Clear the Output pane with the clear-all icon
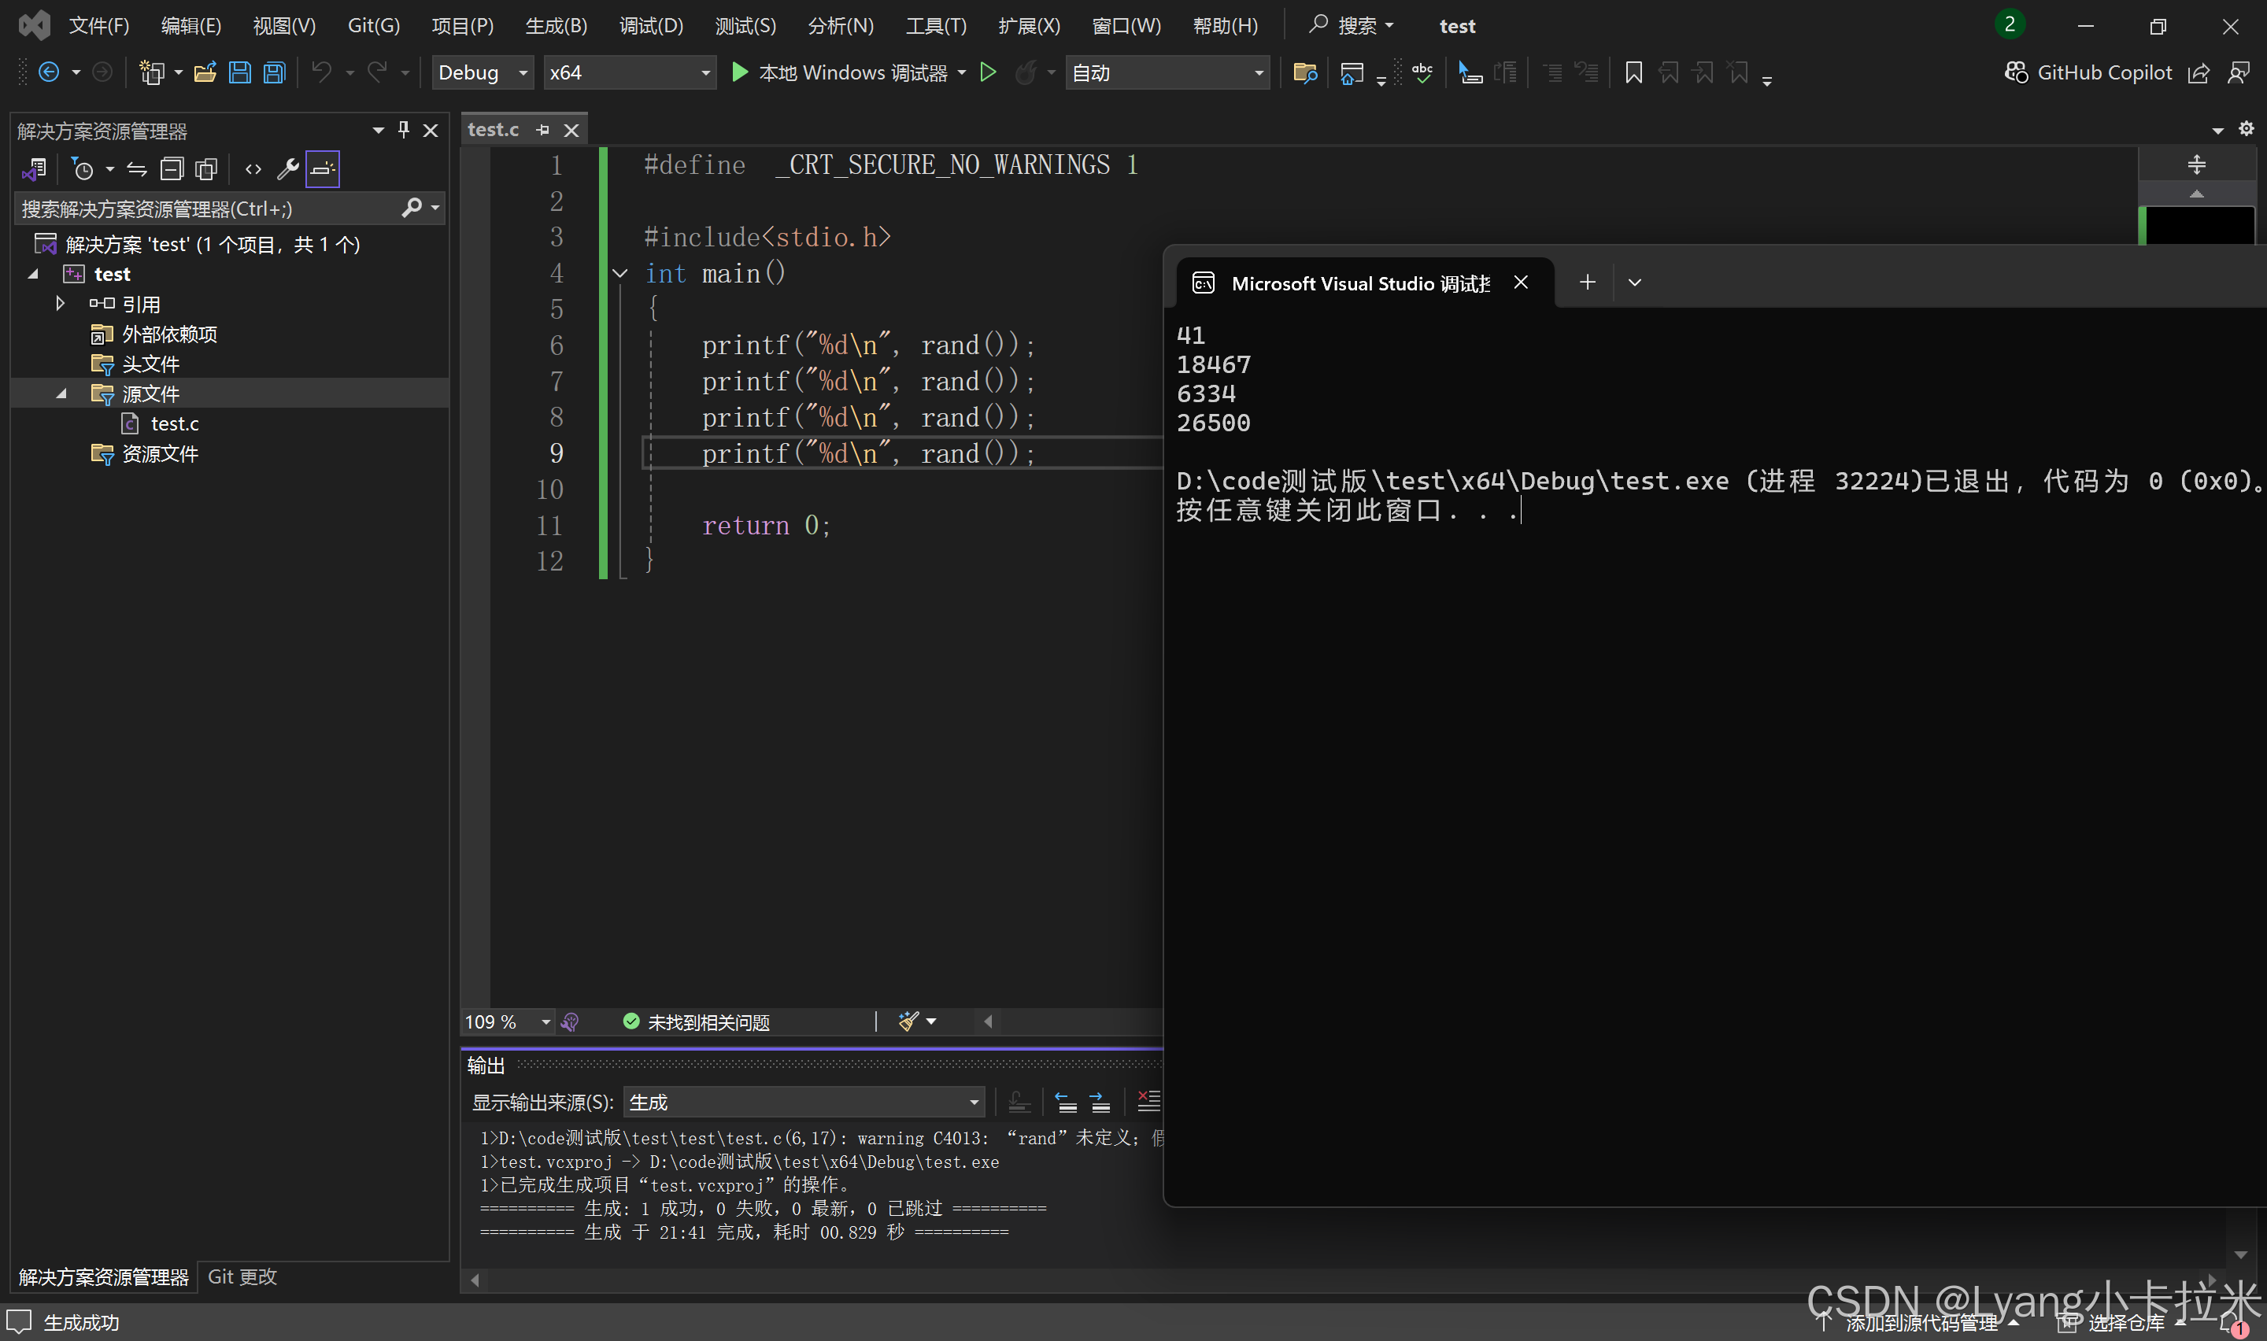Viewport: 2267px width, 1341px height. tap(1148, 1102)
